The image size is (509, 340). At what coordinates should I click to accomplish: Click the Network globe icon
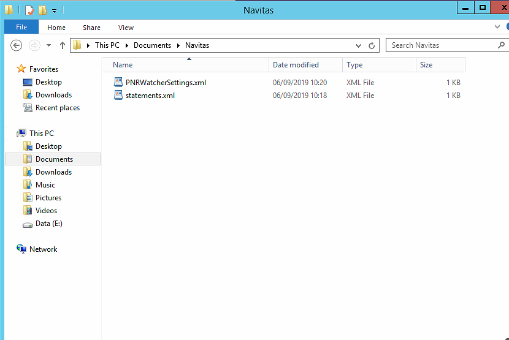[x=21, y=249]
